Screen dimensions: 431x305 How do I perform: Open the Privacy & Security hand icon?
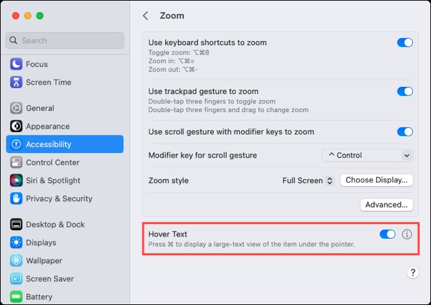pyautogui.click(x=16, y=198)
